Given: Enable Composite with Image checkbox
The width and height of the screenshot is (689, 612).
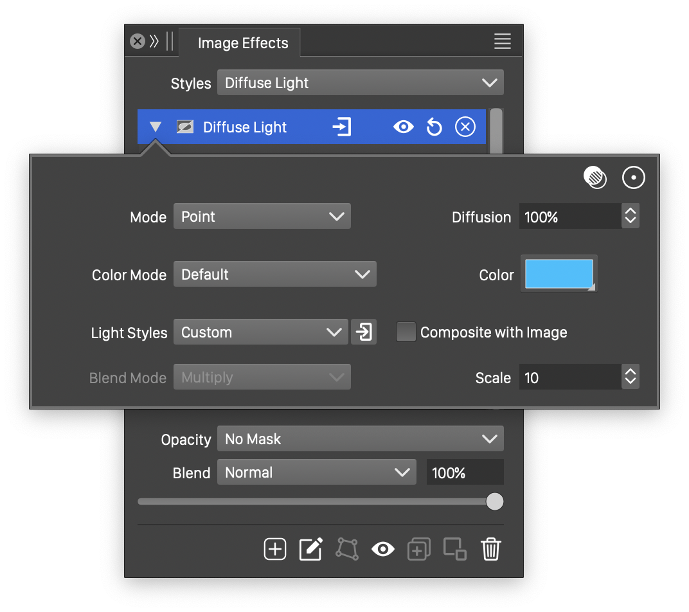Looking at the screenshot, I should (406, 332).
